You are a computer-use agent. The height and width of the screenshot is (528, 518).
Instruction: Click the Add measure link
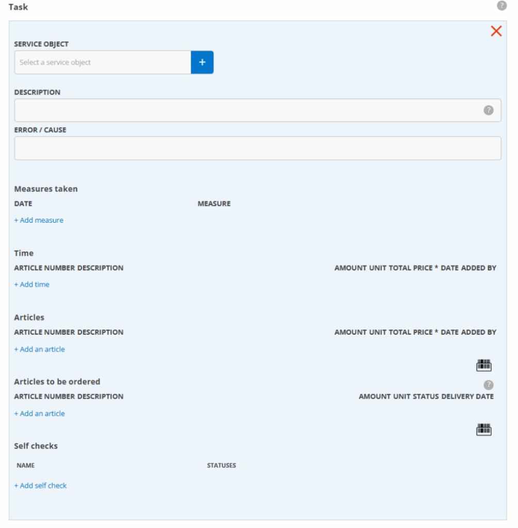pos(39,220)
